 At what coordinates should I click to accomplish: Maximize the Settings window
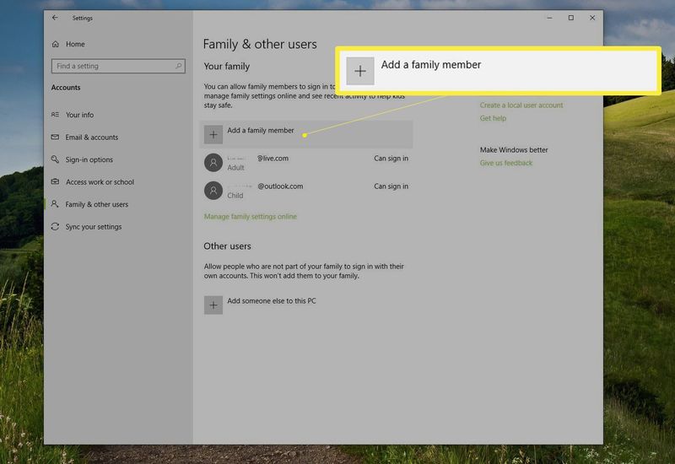click(571, 18)
